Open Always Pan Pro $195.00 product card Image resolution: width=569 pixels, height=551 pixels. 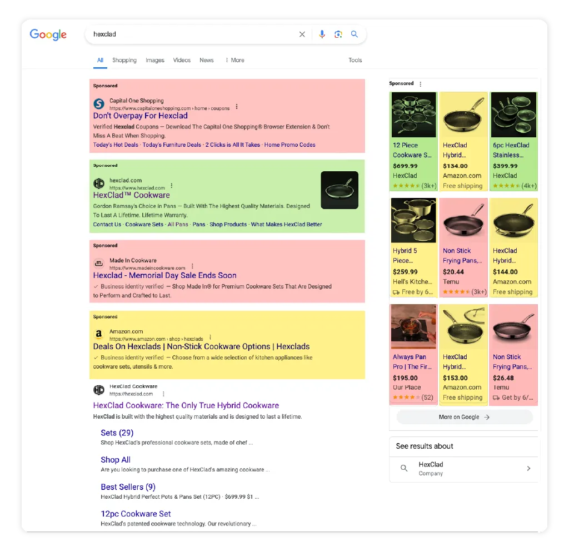coord(413,355)
